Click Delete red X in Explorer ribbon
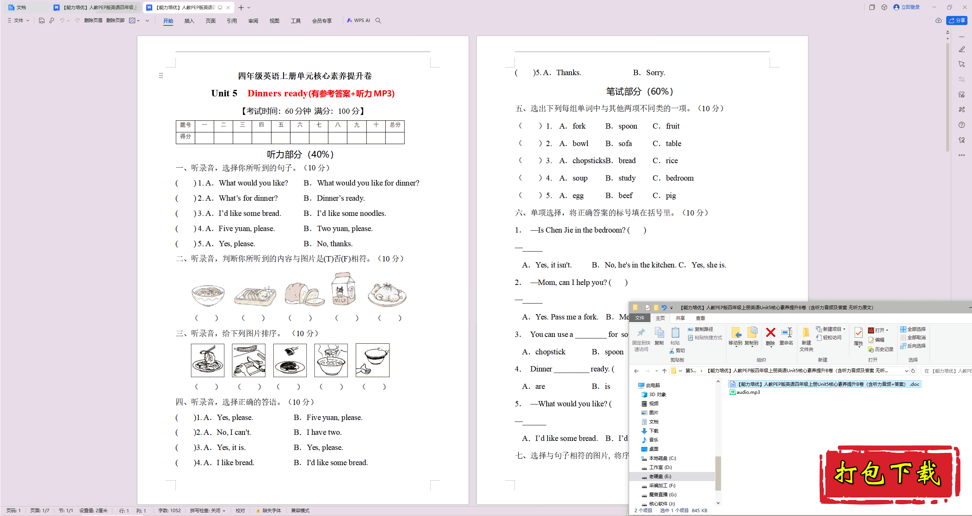Image resolution: width=972 pixels, height=516 pixels. (770, 337)
